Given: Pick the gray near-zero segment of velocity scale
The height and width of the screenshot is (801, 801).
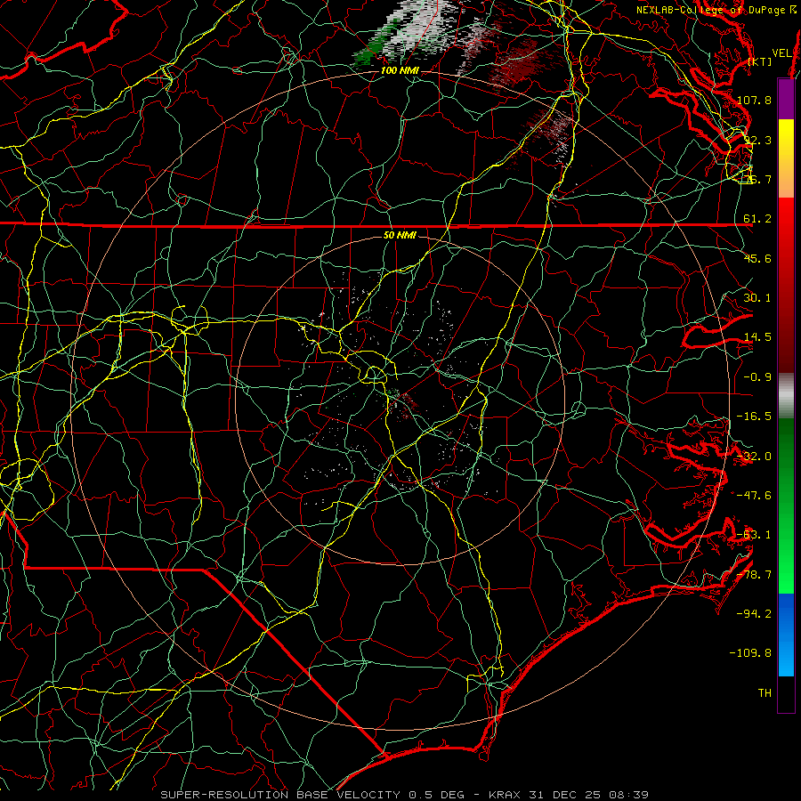Looking at the screenshot, I should click(x=786, y=396).
